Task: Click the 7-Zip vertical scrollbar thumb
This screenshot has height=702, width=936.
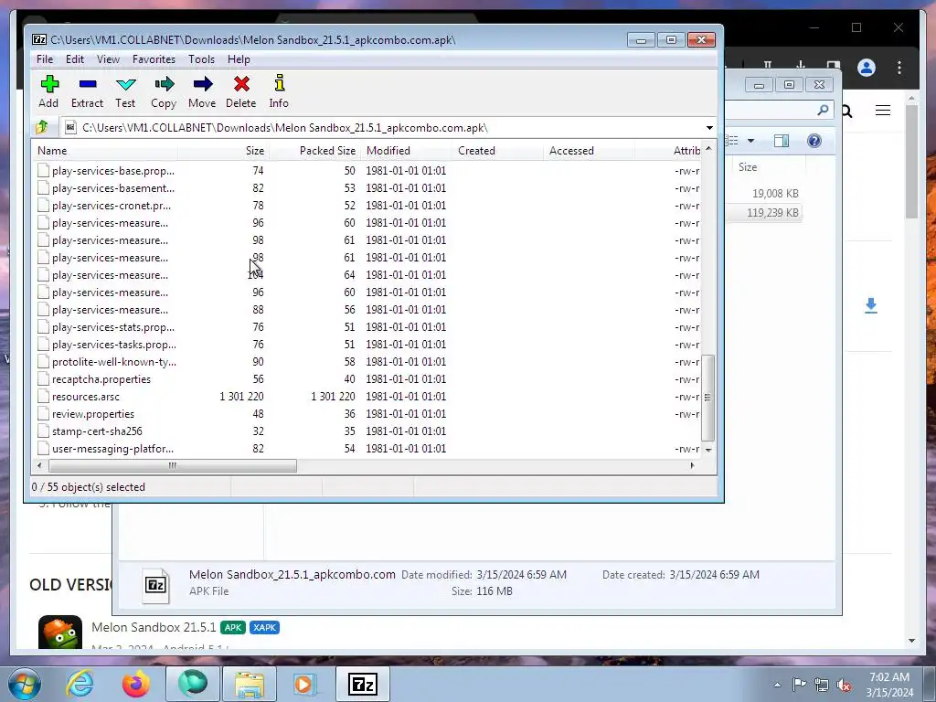Action: pyautogui.click(x=708, y=398)
